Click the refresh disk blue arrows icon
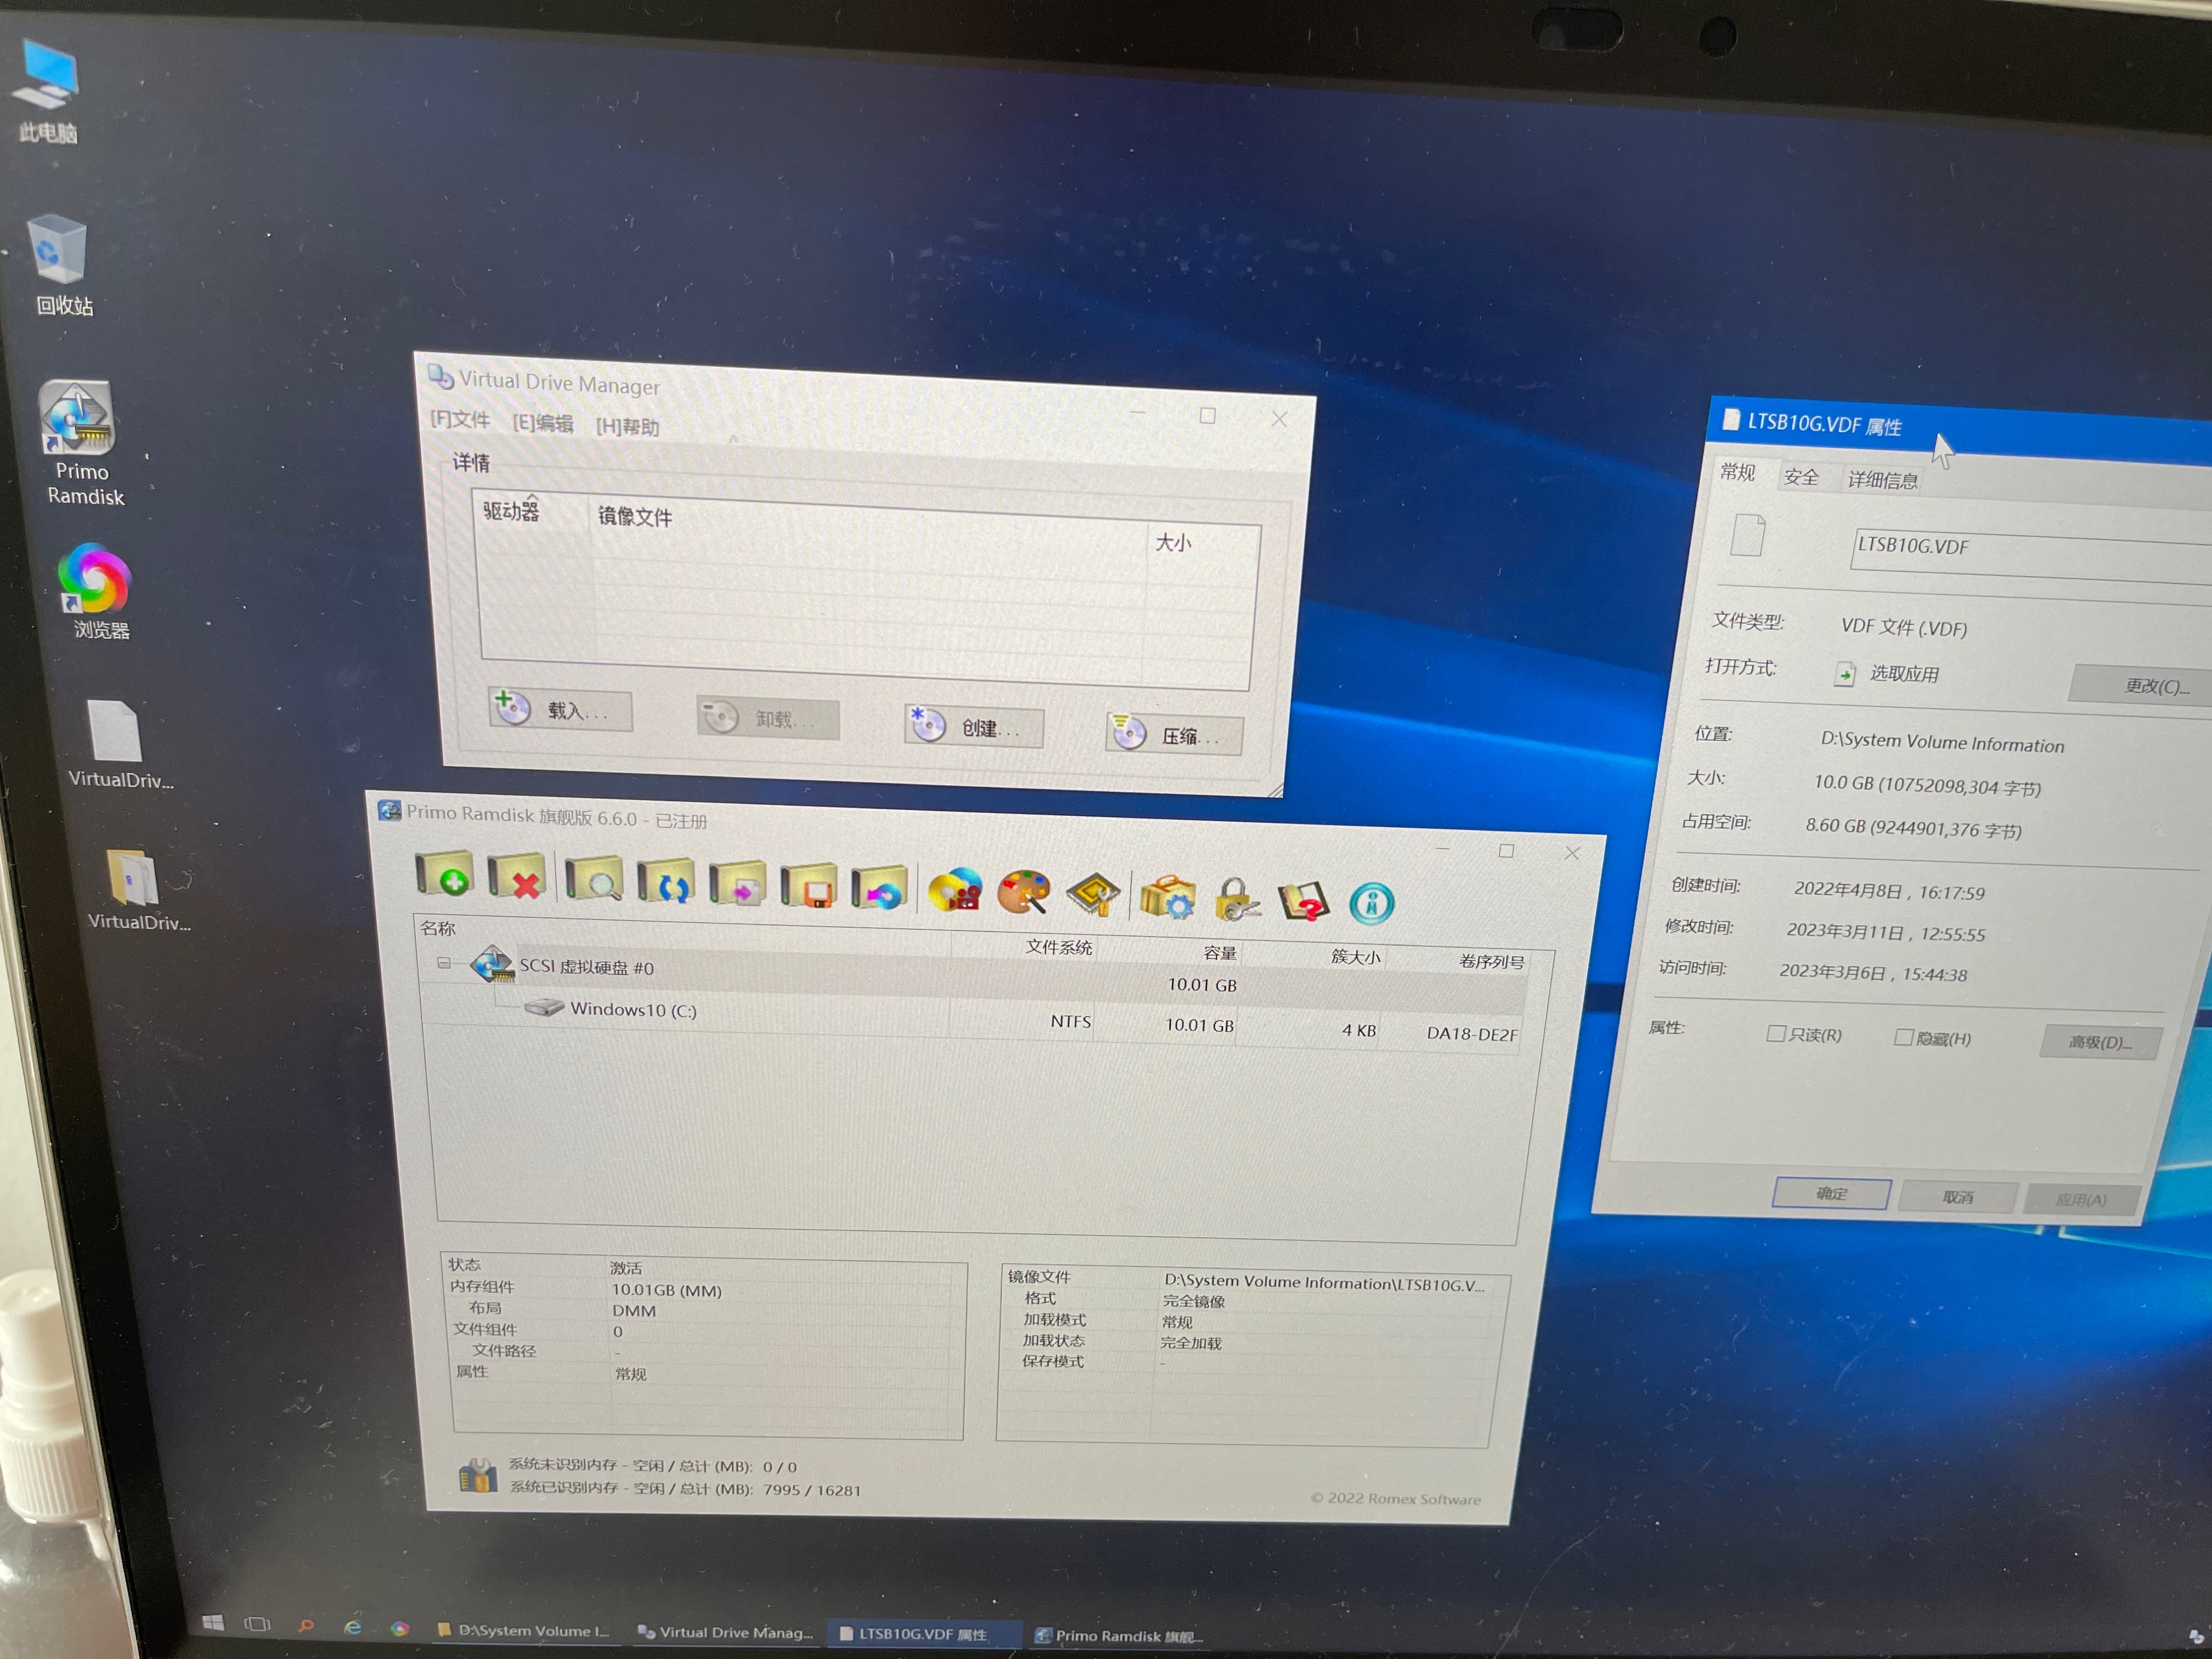 [x=666, y=883]
